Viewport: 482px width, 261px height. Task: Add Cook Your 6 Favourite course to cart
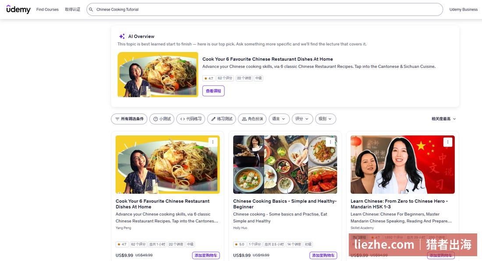pyautogui.click(x=206, y=255)
